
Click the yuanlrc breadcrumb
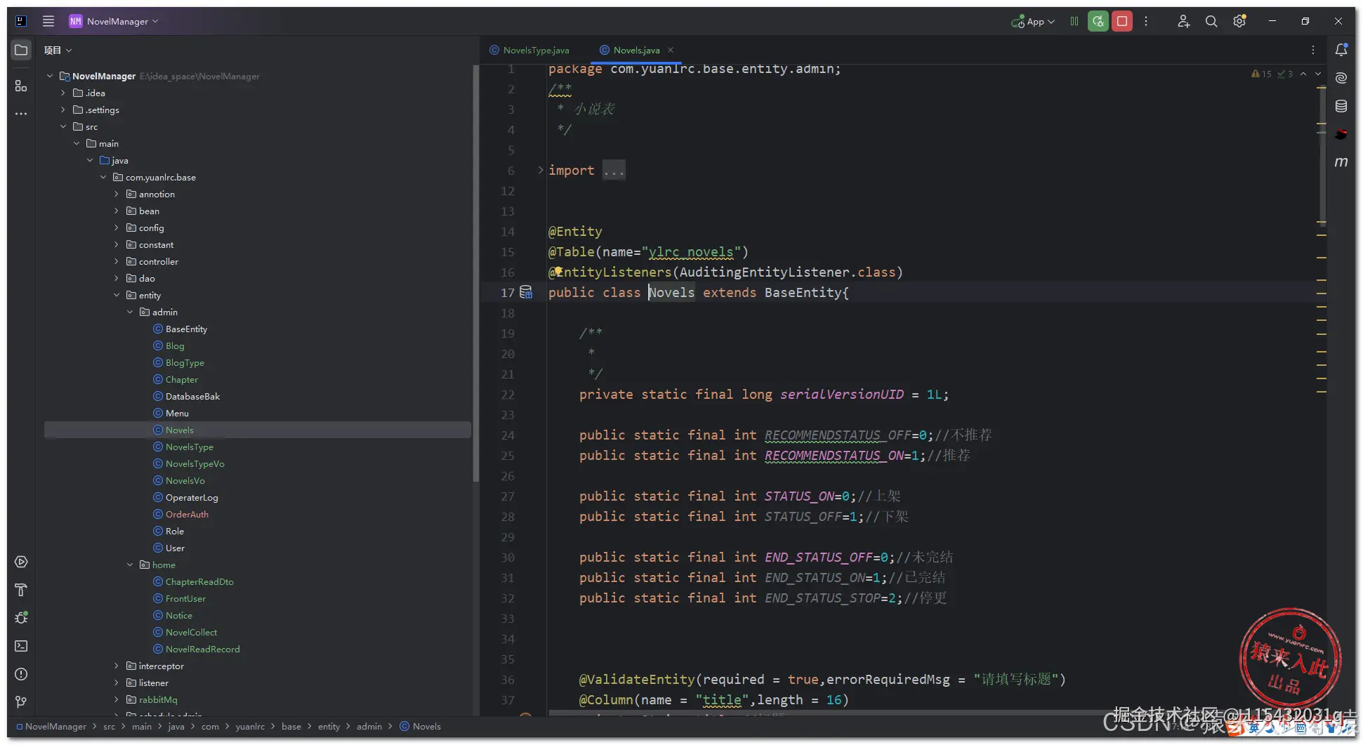coord(250,726)
